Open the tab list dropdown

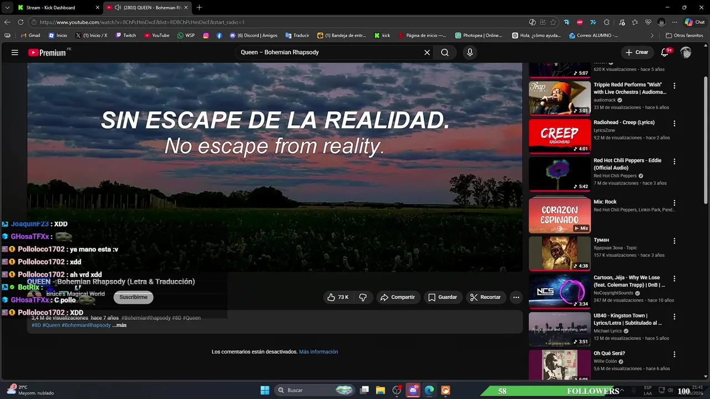[7, 8]
